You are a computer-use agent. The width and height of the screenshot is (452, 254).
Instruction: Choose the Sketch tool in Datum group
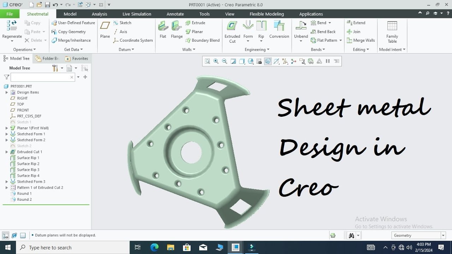pyautogui.click(x=122, y=23)
